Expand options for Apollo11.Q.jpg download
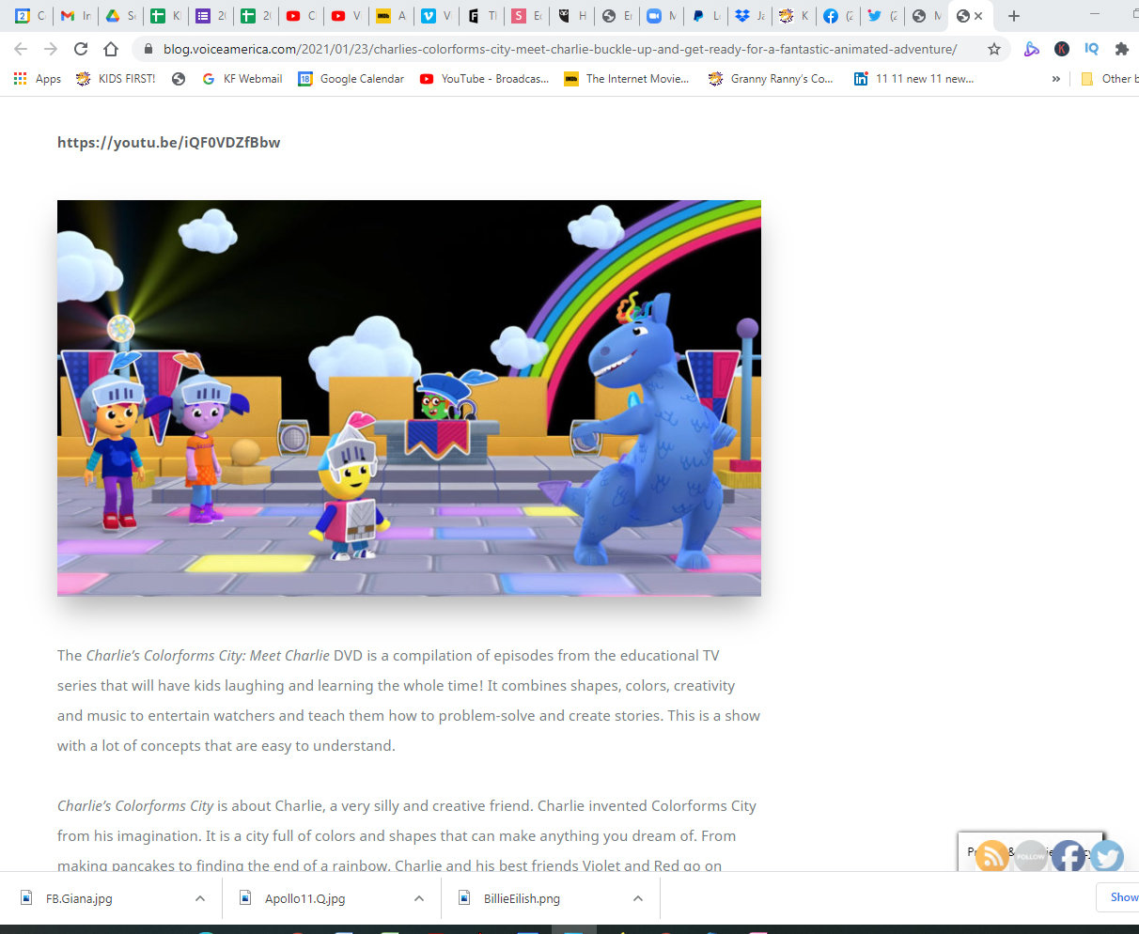The image size is (1139, 934). (419, 898)
